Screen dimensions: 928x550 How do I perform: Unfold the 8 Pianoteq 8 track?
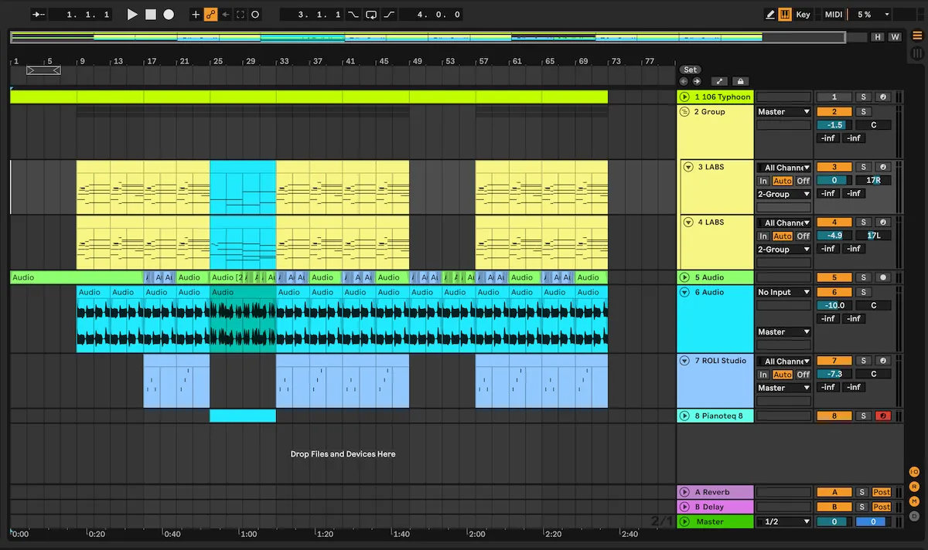[684, 416]
